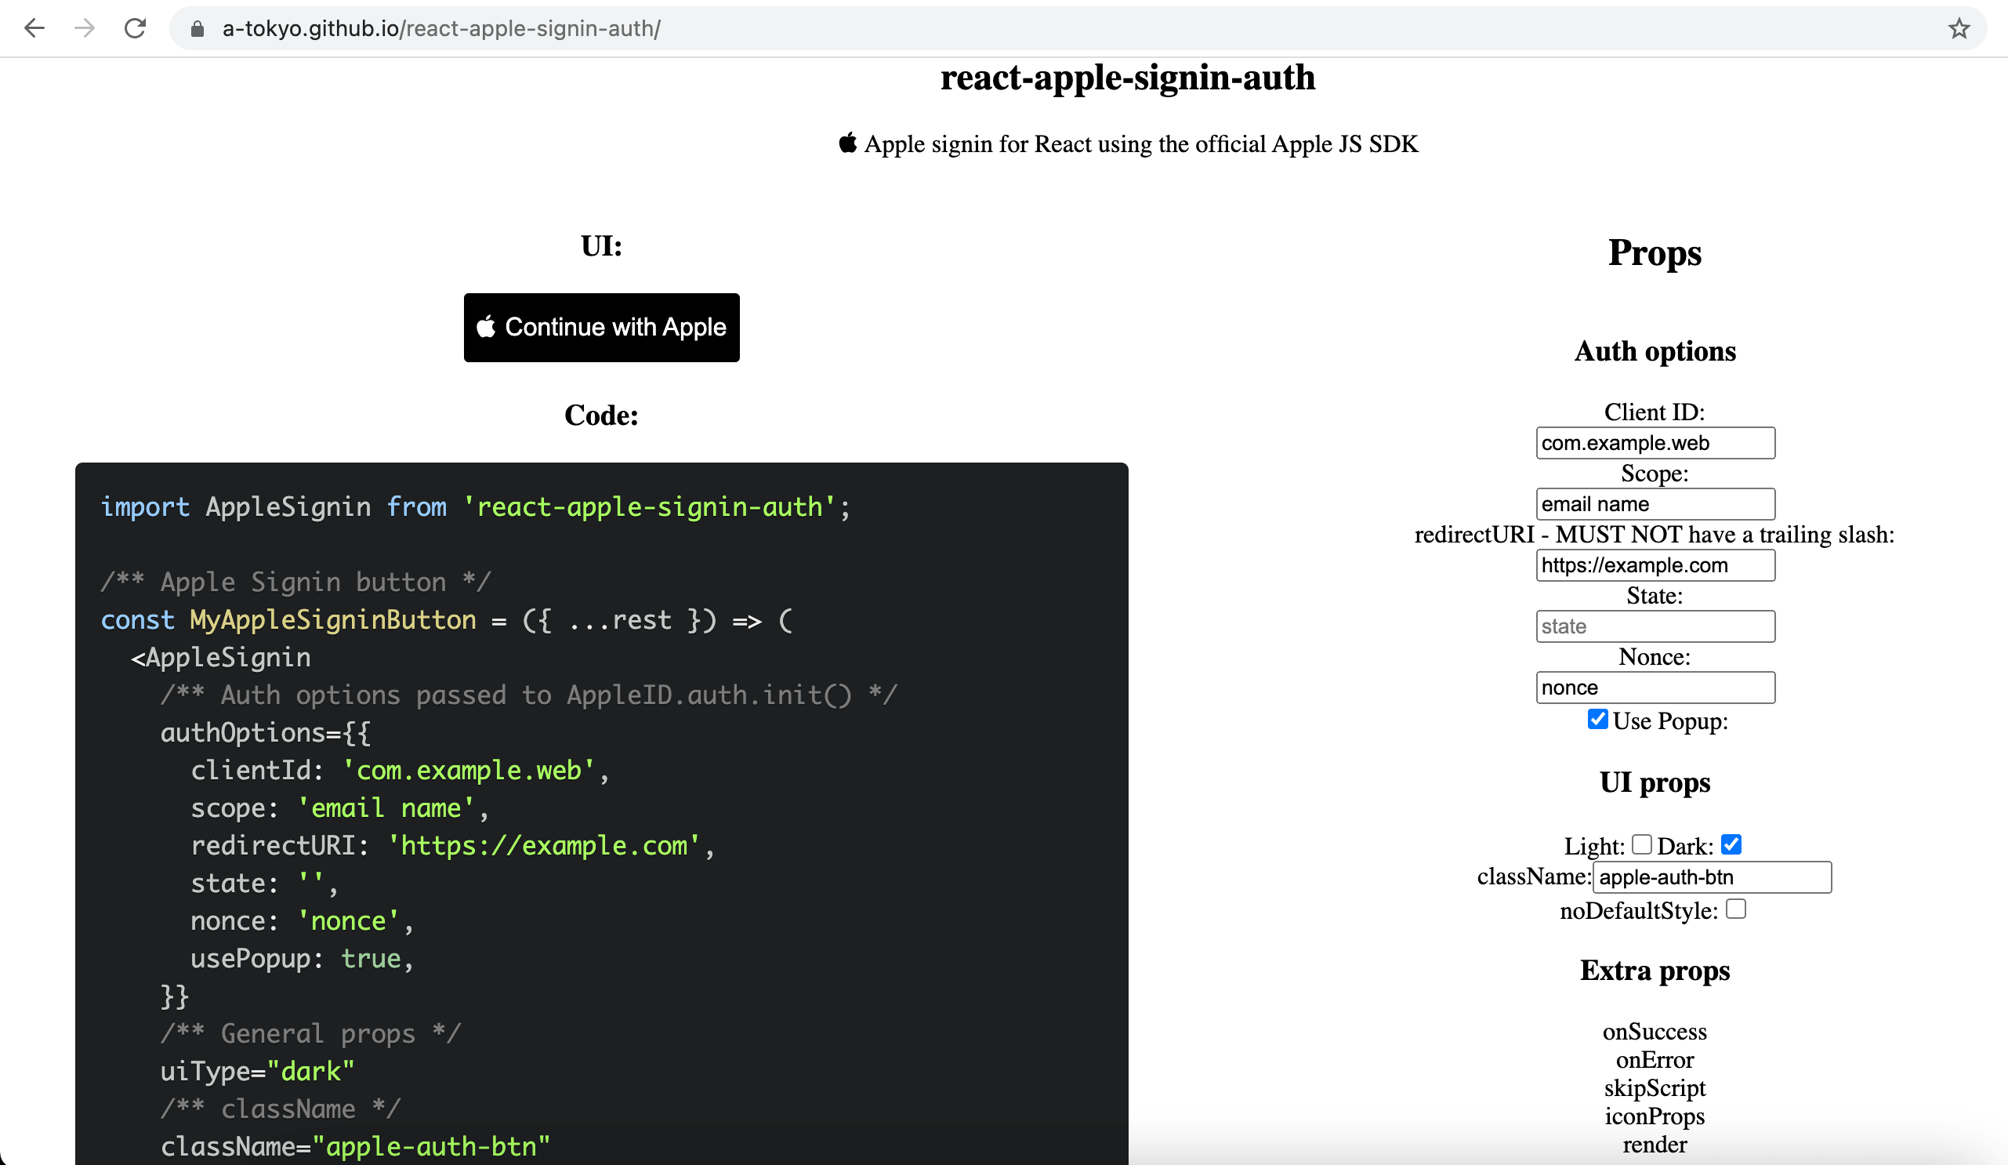Click the empty State input field
This screenshot has width=2008, height=1165.
(1655, 626)
